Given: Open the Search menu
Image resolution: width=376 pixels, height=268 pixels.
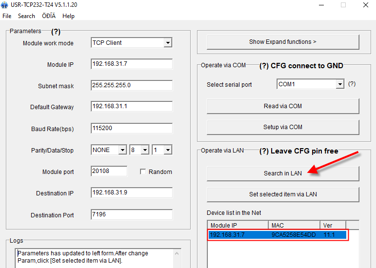Looking at the screenshot, I should pyautogui.click(x=26, y=16).
